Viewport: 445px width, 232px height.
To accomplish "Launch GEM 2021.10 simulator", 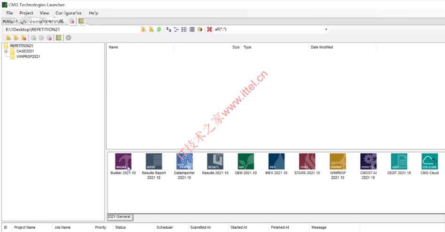I will (x=246, y=164).
